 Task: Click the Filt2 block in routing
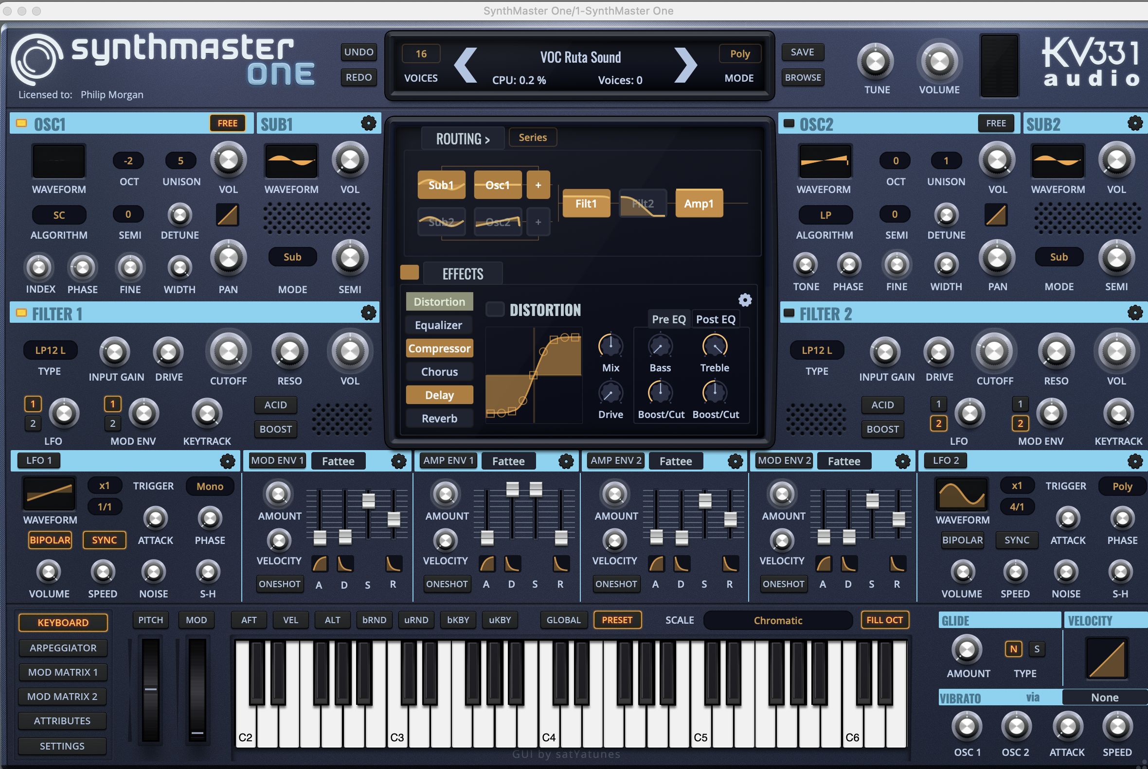643,203
